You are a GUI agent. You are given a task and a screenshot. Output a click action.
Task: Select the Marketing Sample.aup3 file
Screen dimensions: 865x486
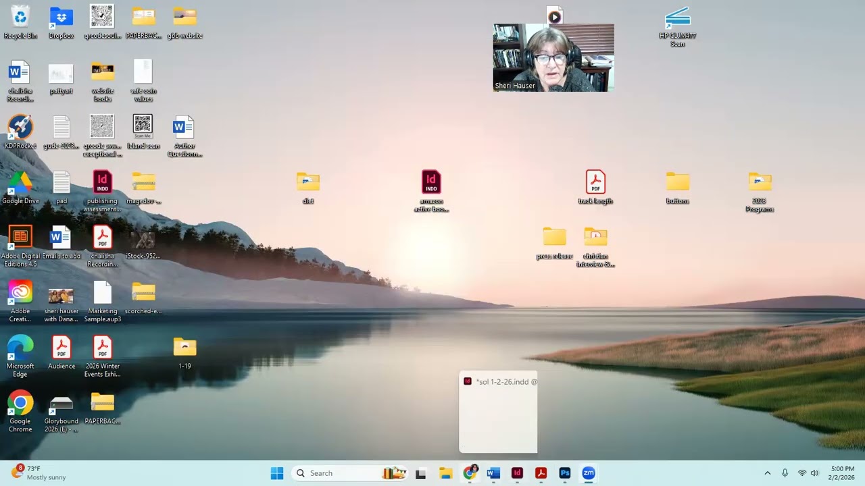tap(102, 301)
